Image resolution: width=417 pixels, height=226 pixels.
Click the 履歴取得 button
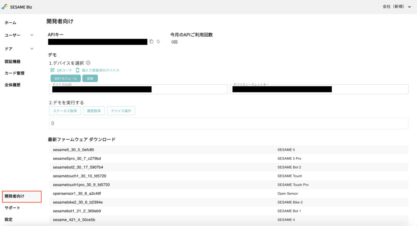pos(94,111)
